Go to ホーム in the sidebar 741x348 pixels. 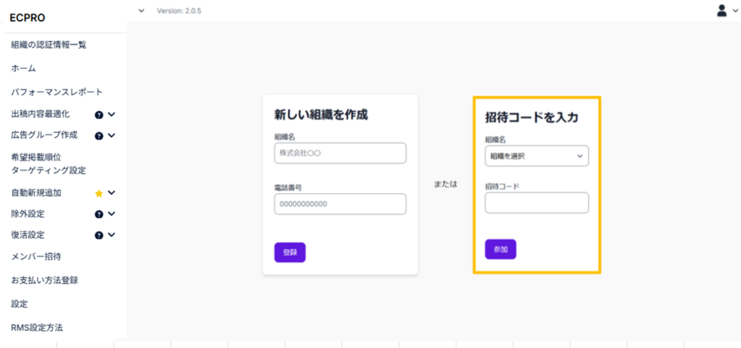click(x=24, y=69)
